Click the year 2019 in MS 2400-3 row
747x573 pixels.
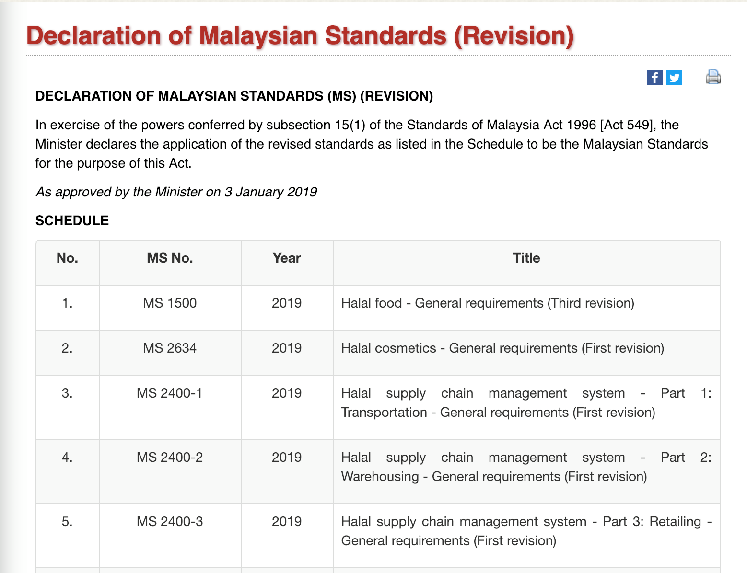click(x=287, y=522)
